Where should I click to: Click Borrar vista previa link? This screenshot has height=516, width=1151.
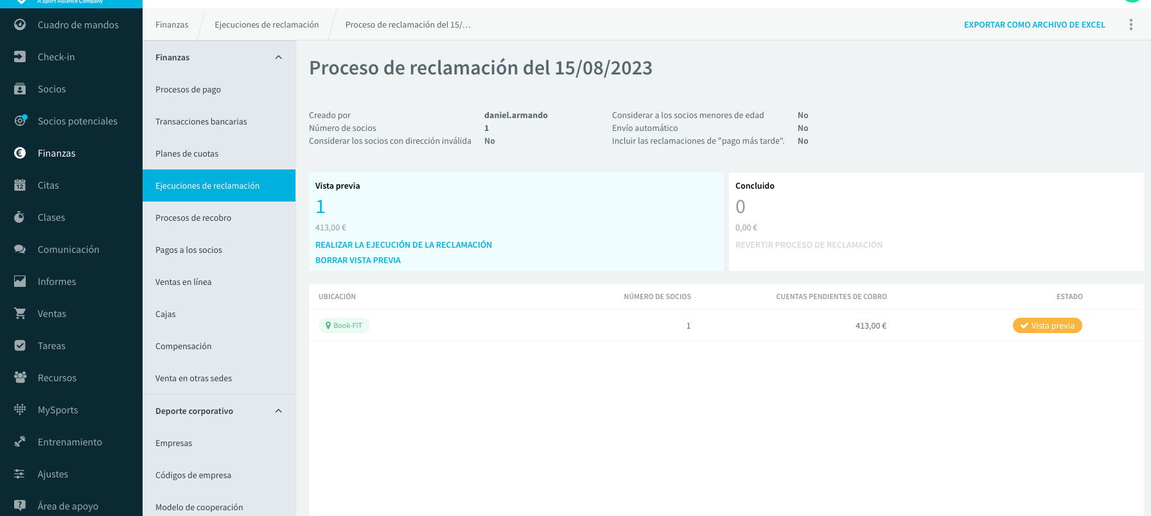coord(358,260)
